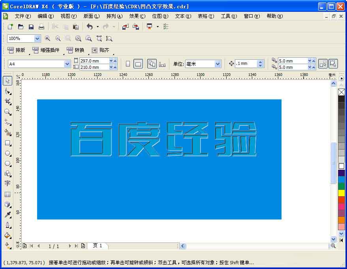Paste from the clipboard
This screenshot has height=269, width=347.
click(x=76, y=27)
